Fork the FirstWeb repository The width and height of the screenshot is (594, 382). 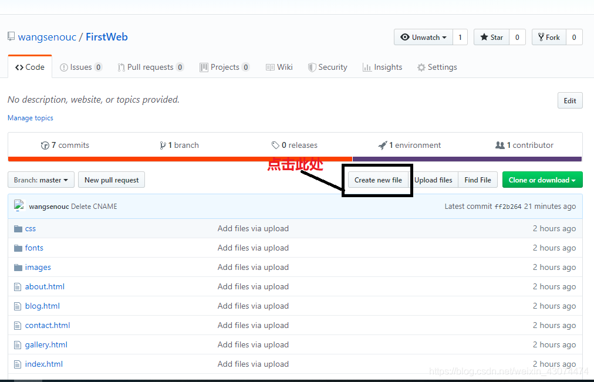pos(549,37)
